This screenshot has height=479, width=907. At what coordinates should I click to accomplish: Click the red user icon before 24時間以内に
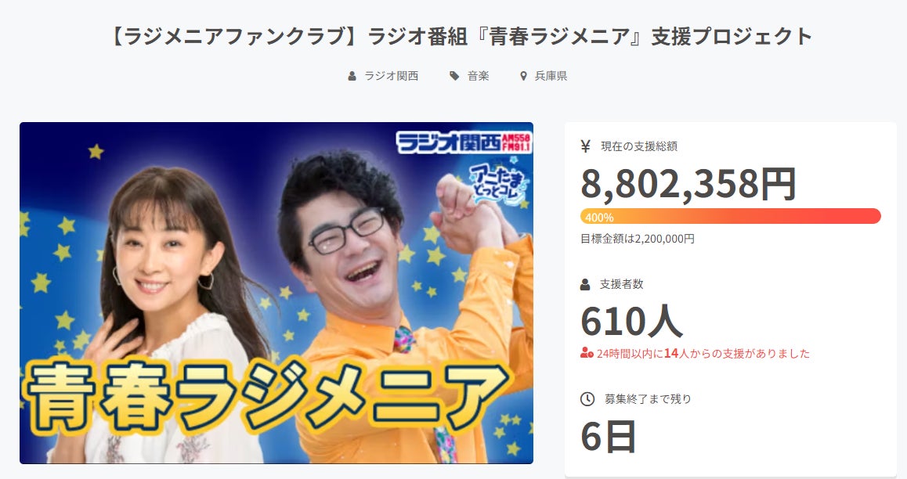pos(587,353)
